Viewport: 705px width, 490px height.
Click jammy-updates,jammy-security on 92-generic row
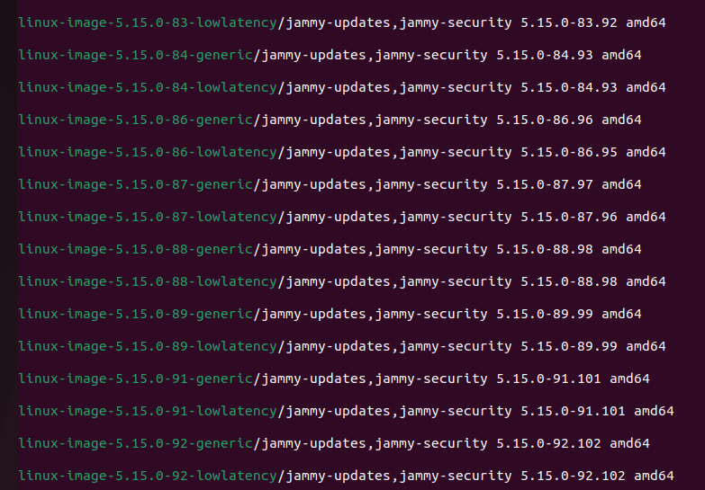pyautogui.click(x=375, y=443)
